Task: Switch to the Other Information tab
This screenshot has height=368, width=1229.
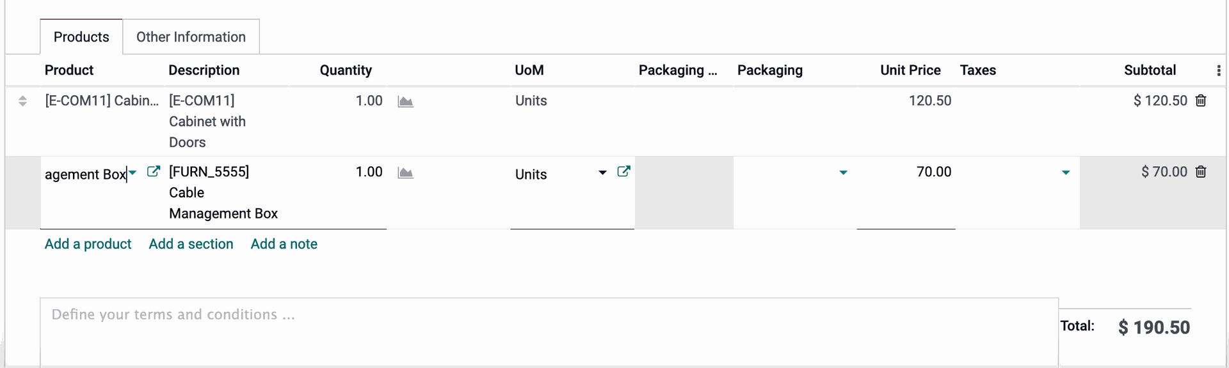Action: pyautogui.click(x=191, y=37)
